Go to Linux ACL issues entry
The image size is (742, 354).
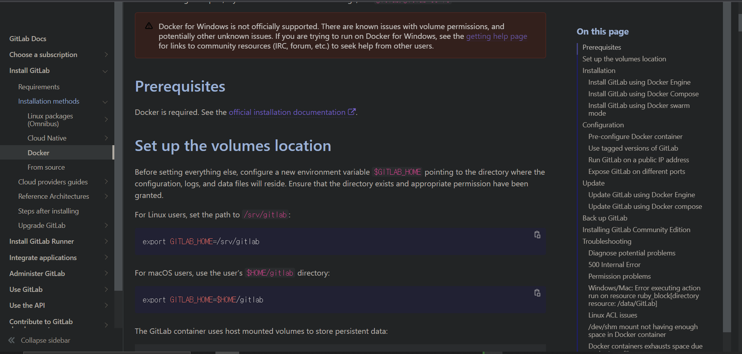(x=612, y=315)
